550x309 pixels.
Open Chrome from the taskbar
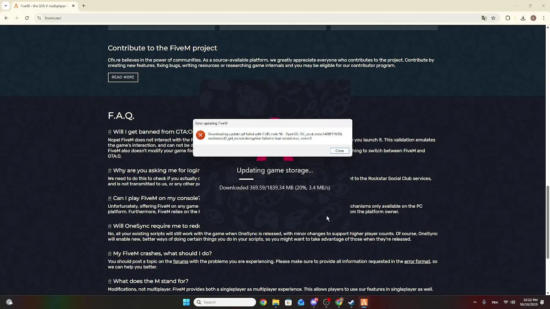point(263,302)
